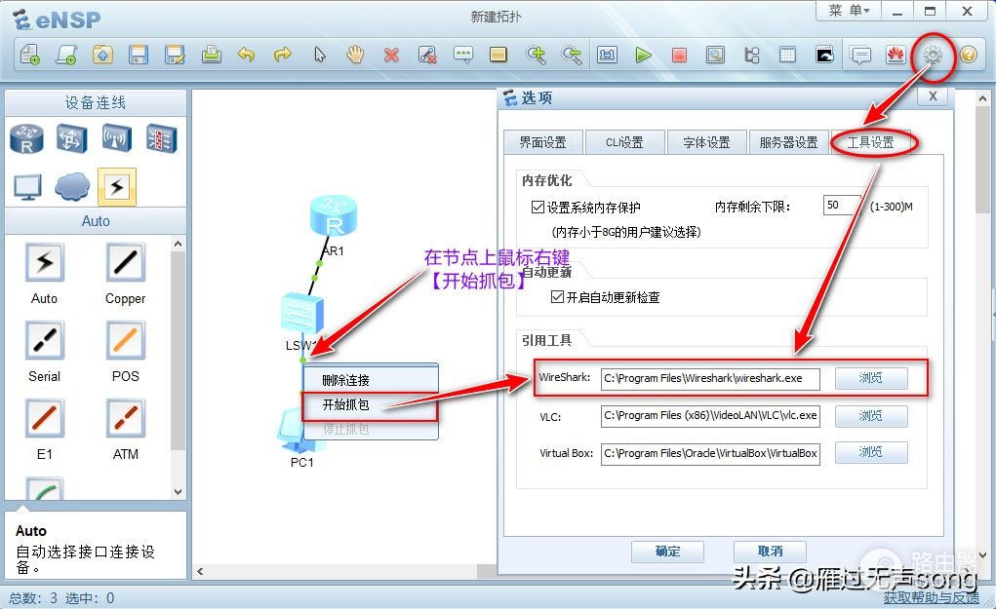This screenshot has width=996, height=609.
Task: Toggle 设置系统内存保护 checkbox
Action: coord(538,207)
